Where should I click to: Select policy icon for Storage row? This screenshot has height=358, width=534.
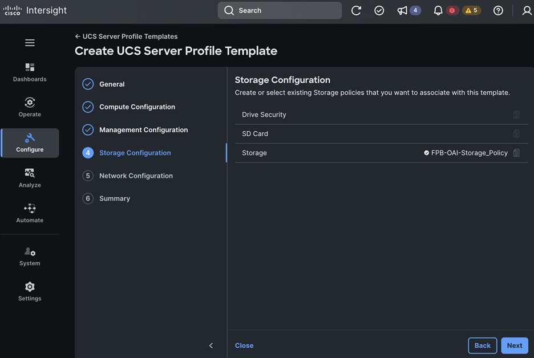516,153
